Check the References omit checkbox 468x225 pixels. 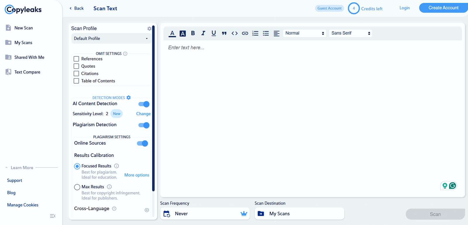(76, 59)
